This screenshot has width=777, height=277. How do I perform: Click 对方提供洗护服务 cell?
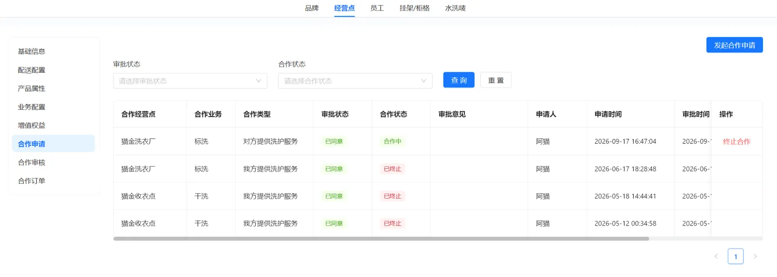point(270,141)
